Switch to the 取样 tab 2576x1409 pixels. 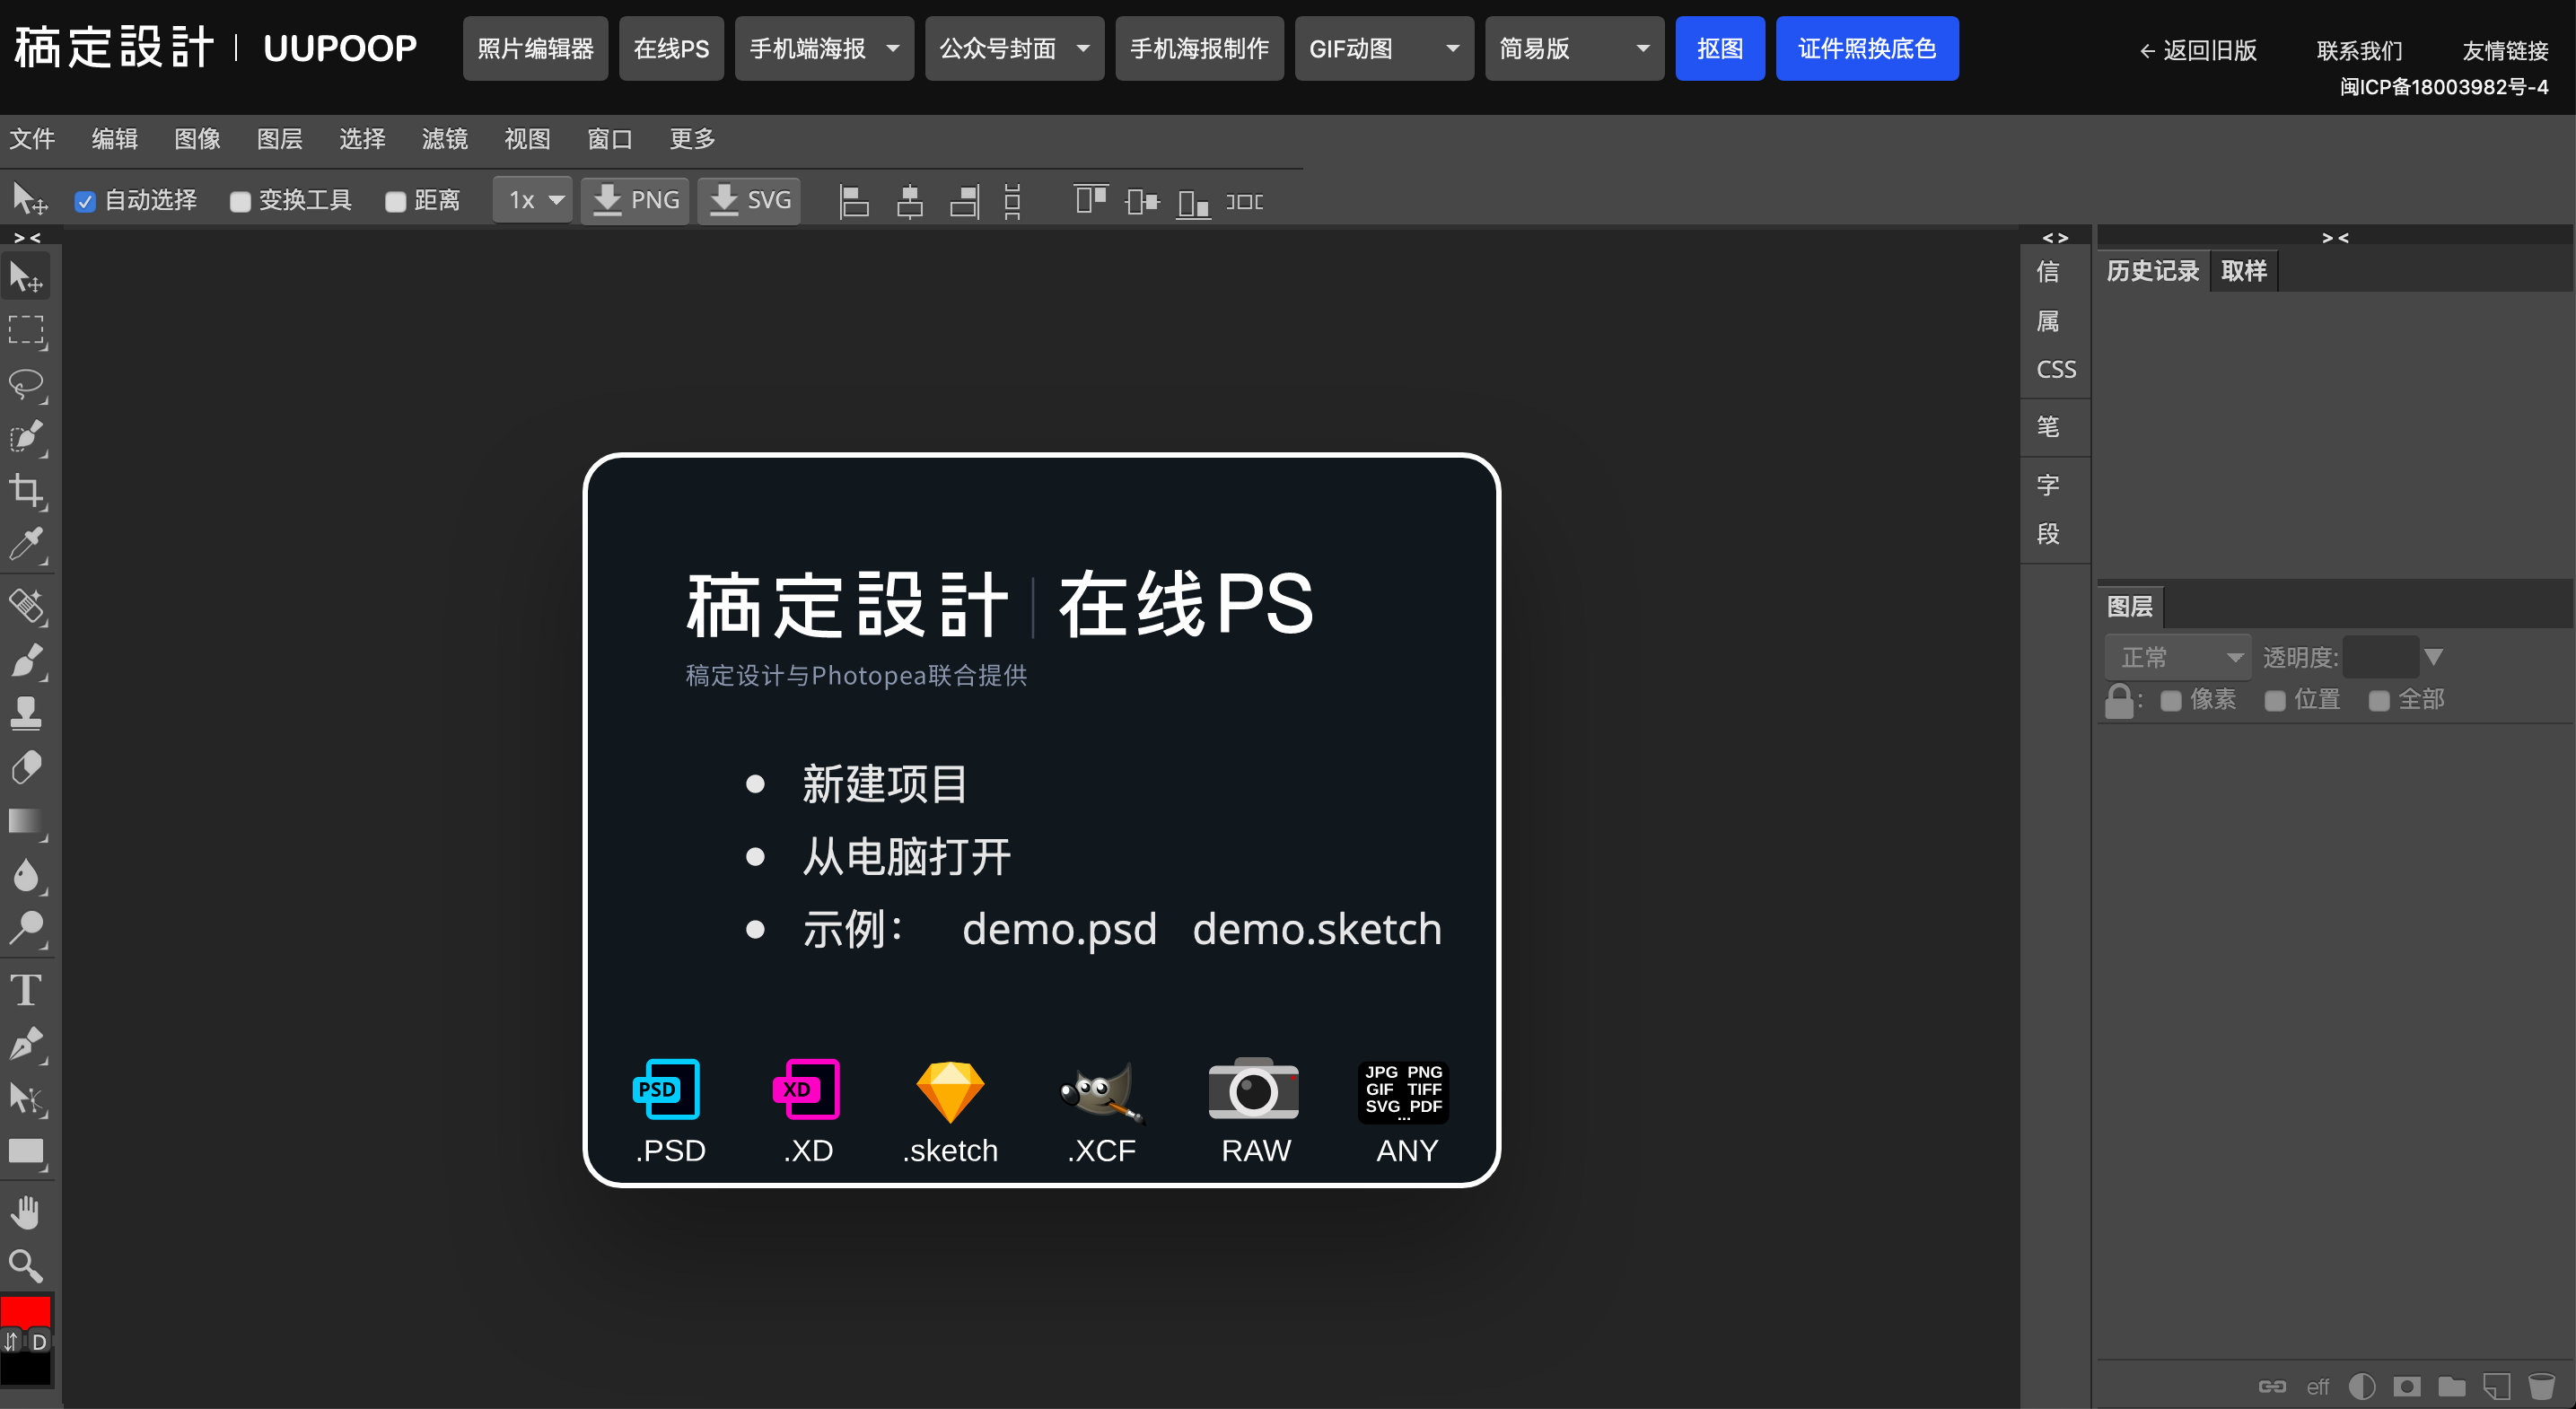coord(2243,271)
